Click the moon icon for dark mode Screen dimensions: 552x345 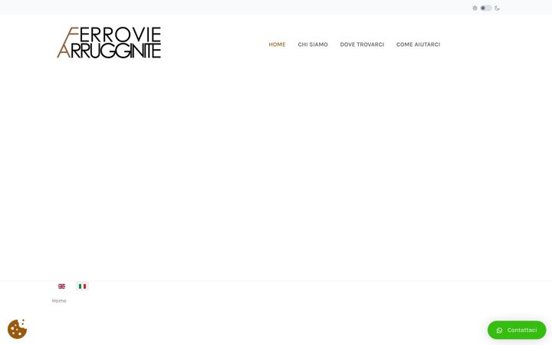point(497,8)
